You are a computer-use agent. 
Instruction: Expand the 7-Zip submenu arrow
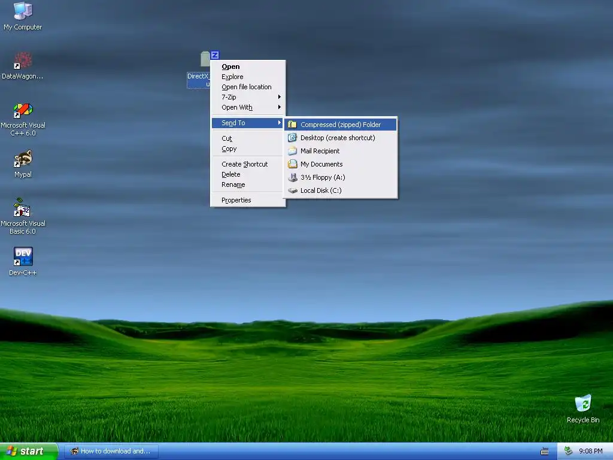tap(279, 97)
